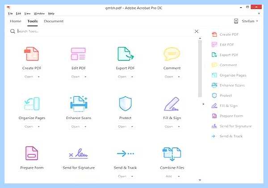Click the scroll down arrow below tools grid
This screenshot has width=268, height=188.
tap(200, 180)
